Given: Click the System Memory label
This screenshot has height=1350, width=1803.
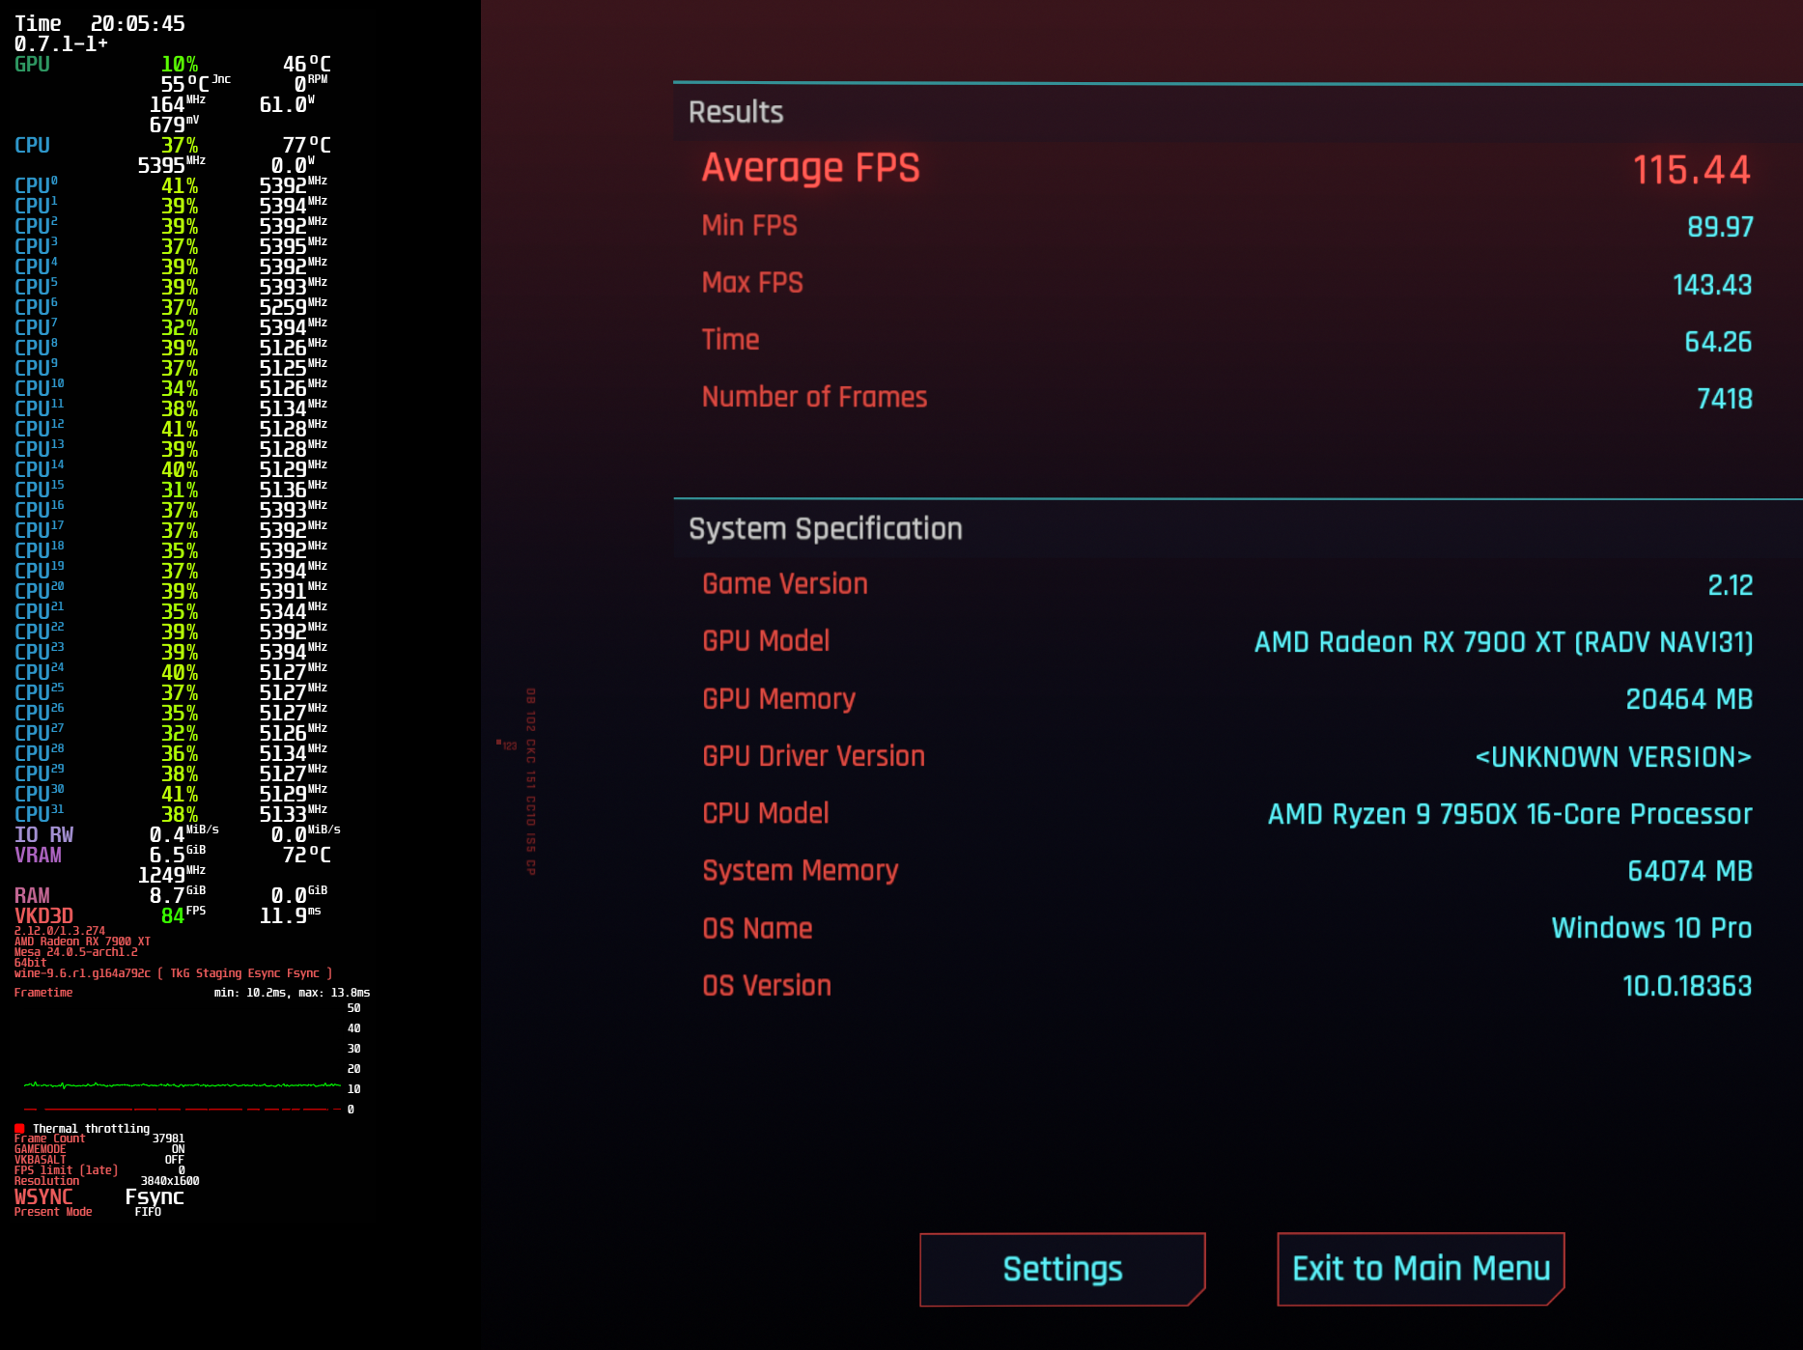Looking at the screenshot, I should [800, 871].
